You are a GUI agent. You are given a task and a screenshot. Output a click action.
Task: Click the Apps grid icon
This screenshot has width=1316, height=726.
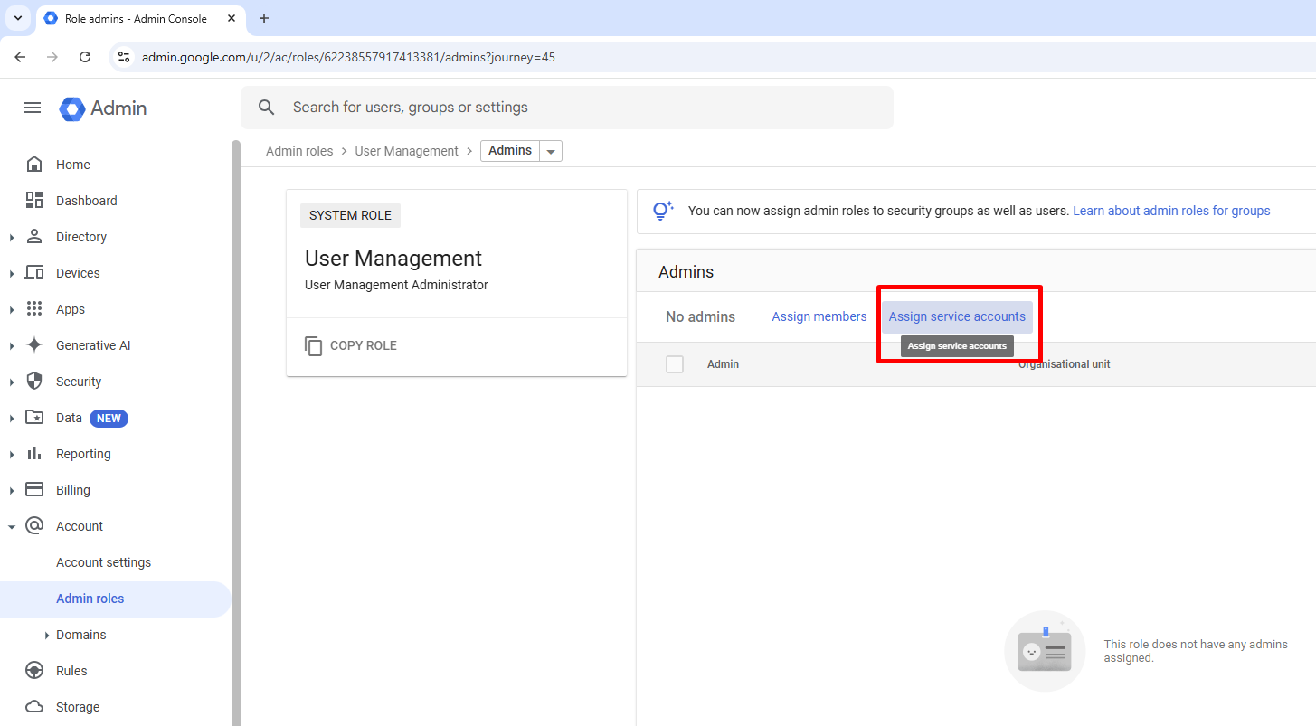(x=34, y=309)
